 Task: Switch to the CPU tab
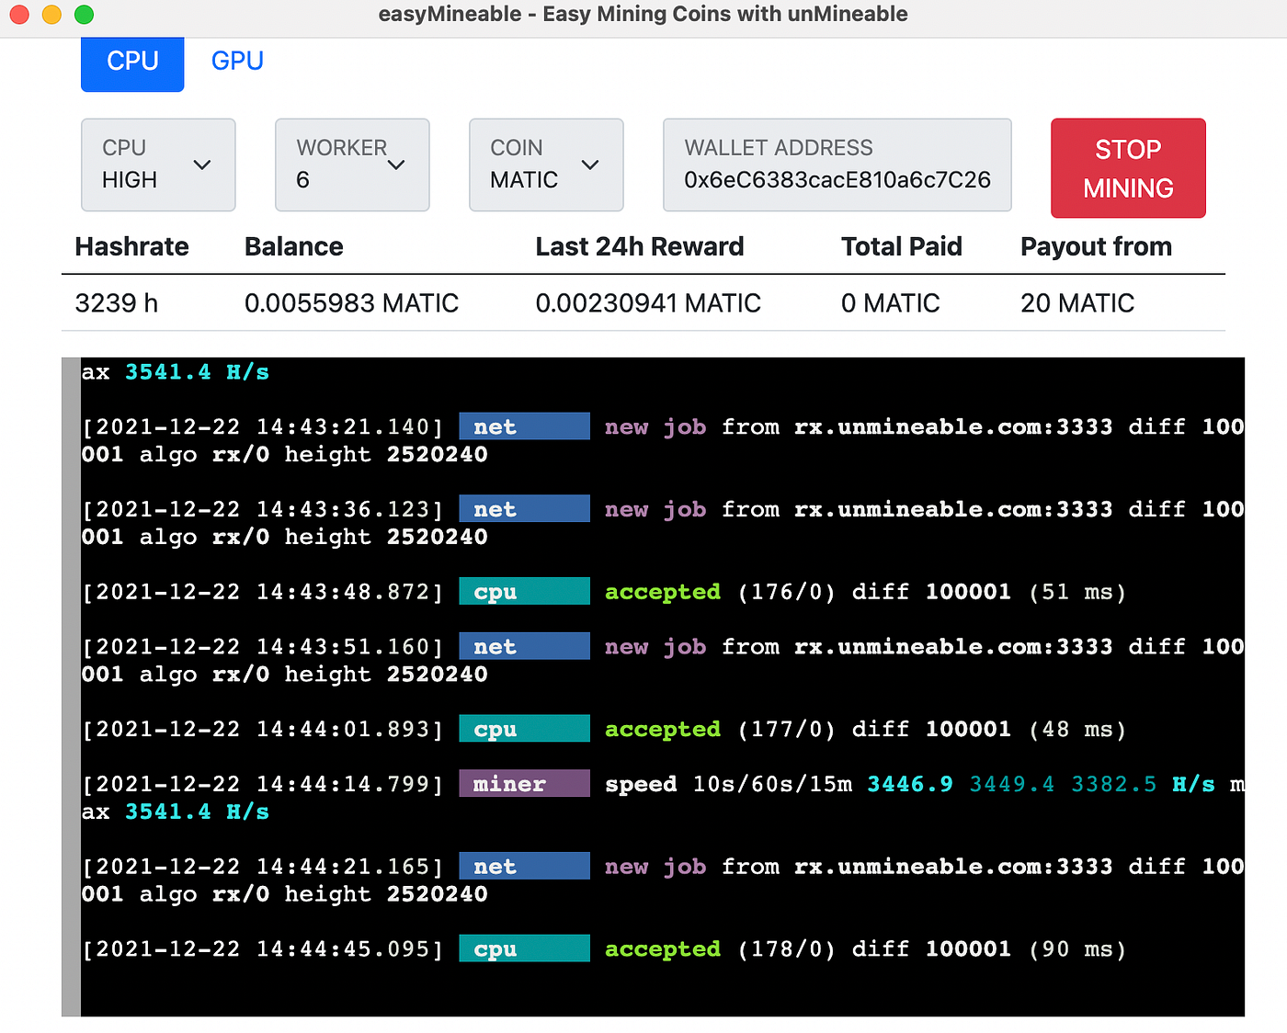tap(132, 62)
